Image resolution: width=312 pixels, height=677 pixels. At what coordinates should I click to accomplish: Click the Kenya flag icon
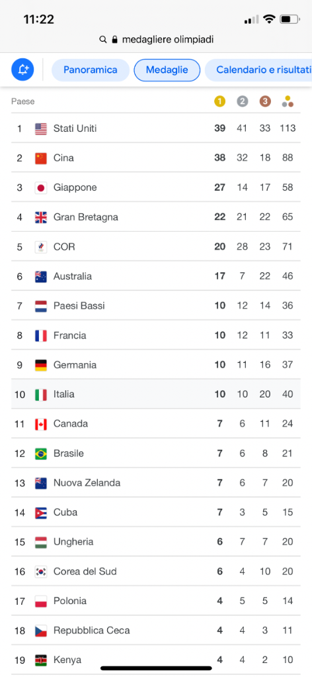(41, 660)
